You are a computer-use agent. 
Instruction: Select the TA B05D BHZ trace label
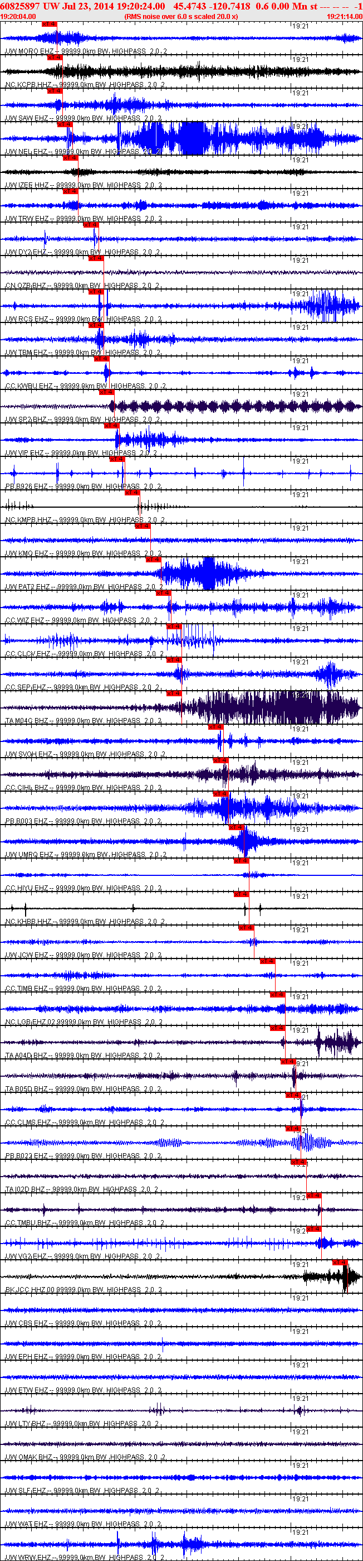(x=83, y=1088)
